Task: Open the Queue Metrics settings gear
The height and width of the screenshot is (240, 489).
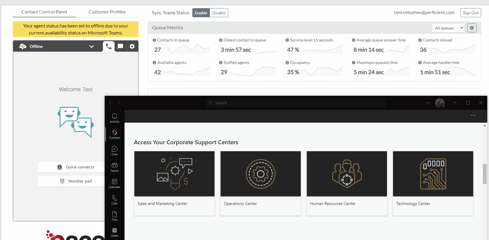Action: coord(472,28)
